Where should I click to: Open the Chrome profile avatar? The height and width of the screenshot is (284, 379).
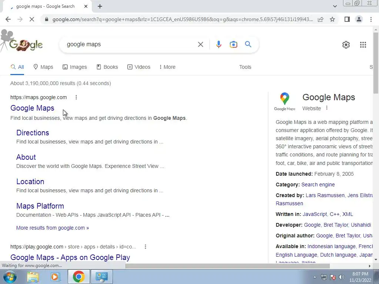(x=359, y=19)
